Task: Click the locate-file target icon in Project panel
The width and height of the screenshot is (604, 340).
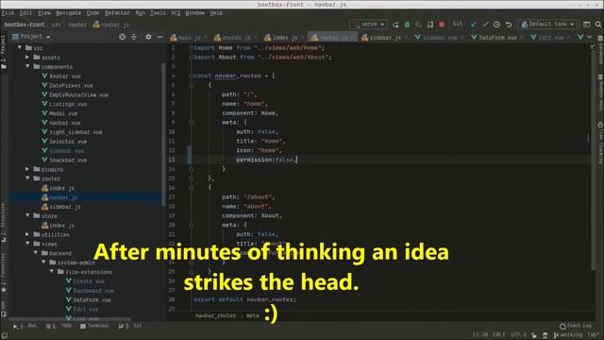Action: (122, 37)
